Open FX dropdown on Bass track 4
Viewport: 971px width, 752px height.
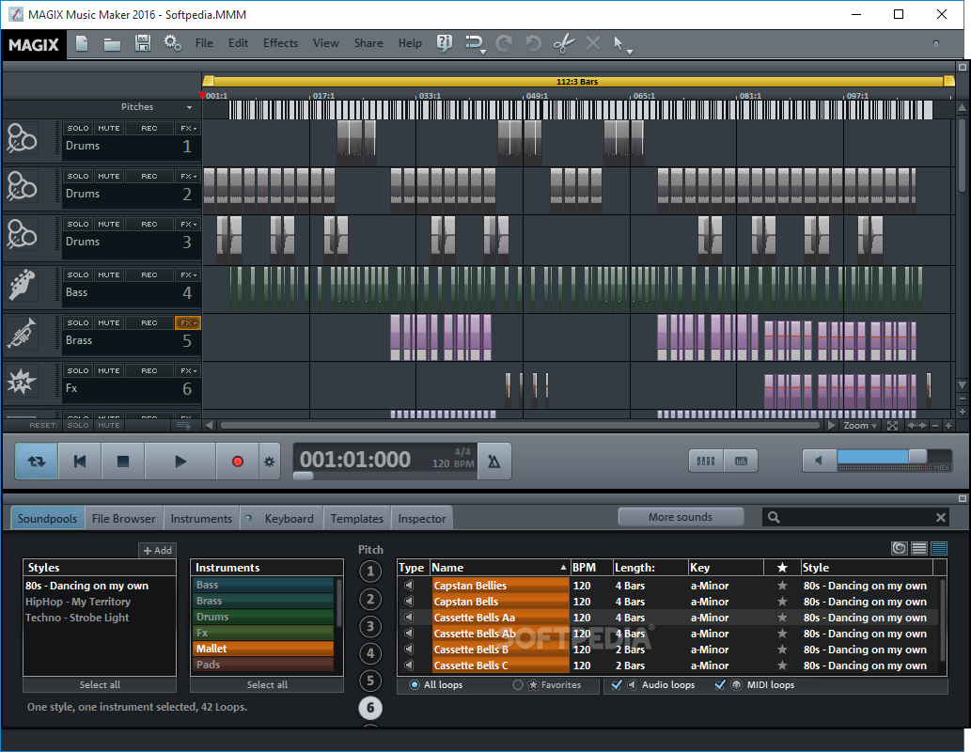[x=188, y=274]
